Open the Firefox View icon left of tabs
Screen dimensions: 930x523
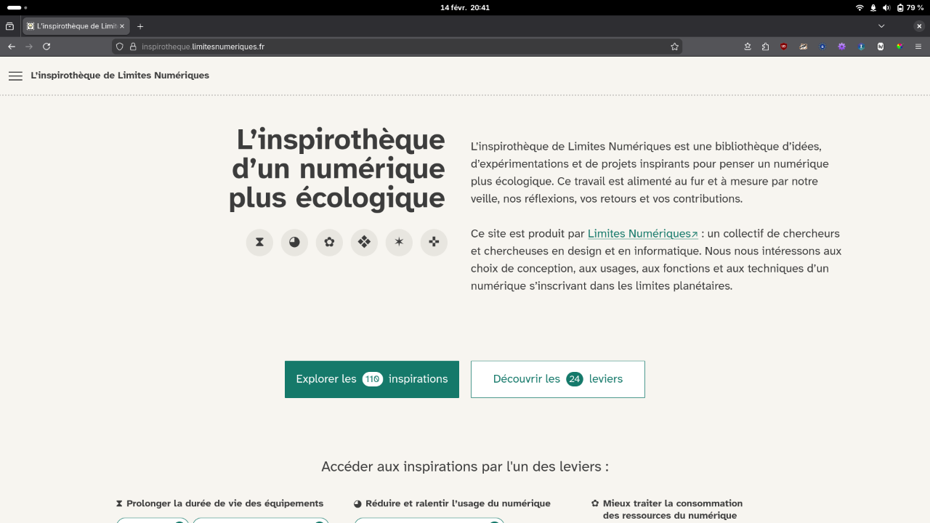coord(9,26)
